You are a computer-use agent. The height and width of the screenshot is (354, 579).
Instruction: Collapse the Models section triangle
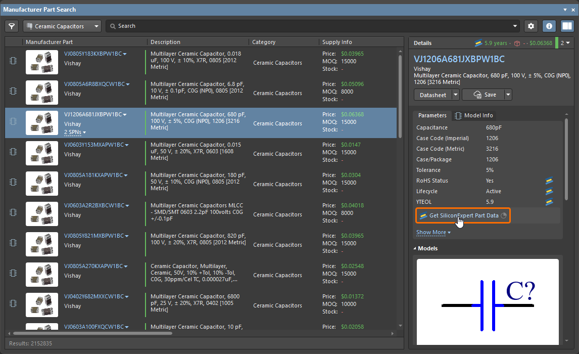point(415,249)
